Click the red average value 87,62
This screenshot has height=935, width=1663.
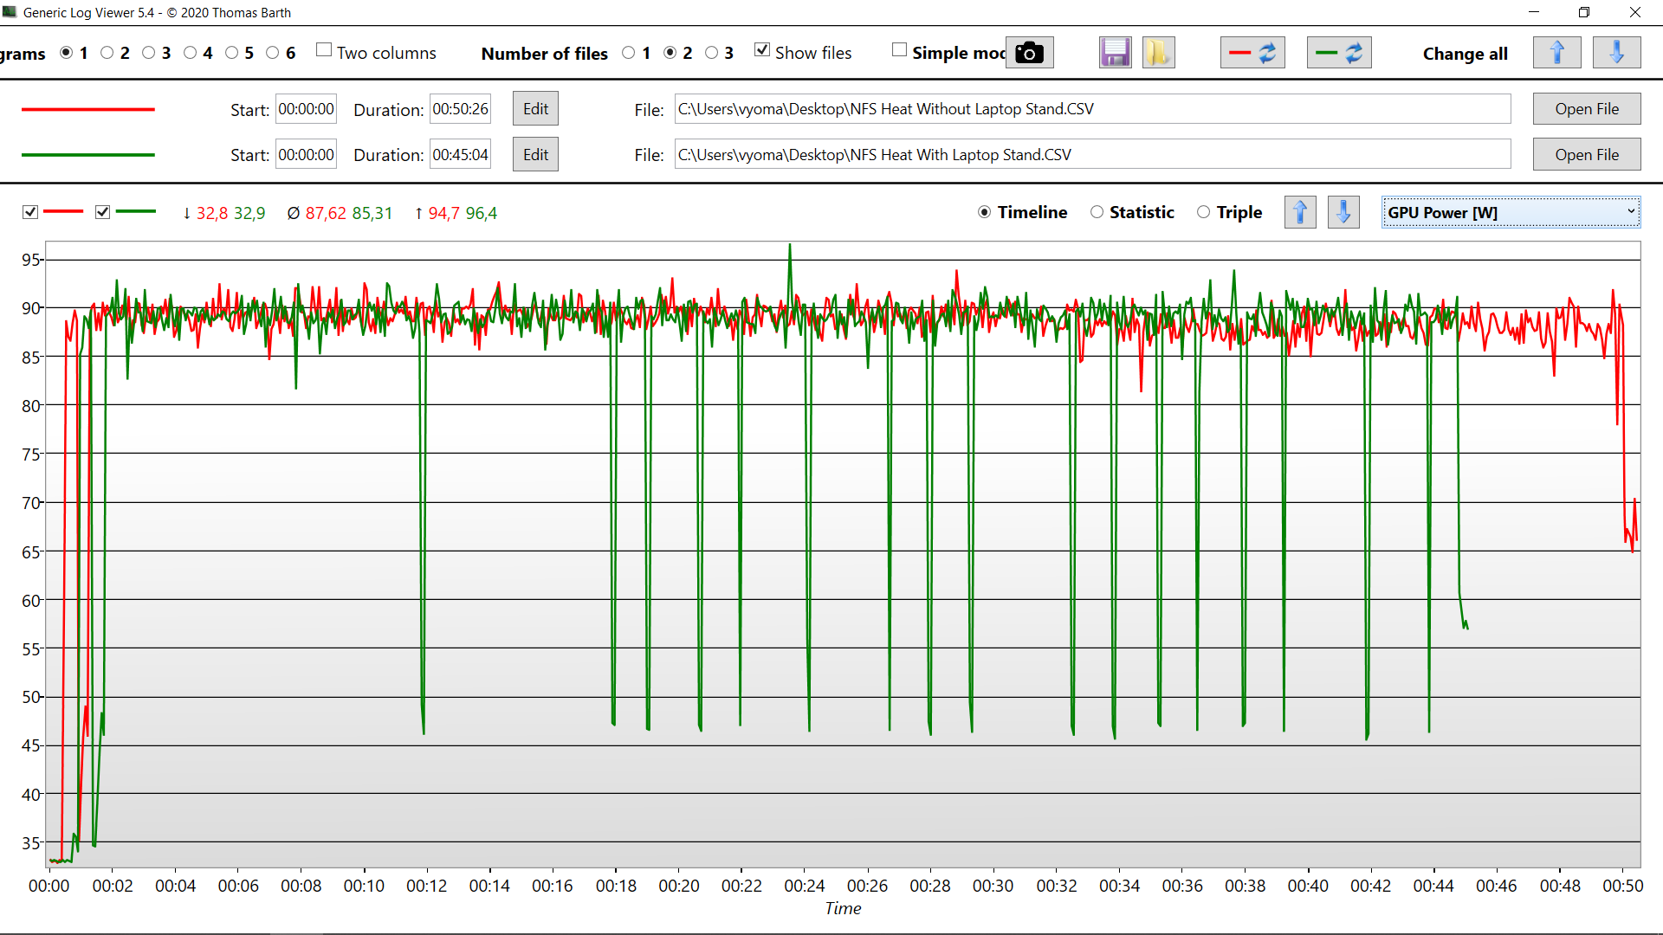point(326,213)
